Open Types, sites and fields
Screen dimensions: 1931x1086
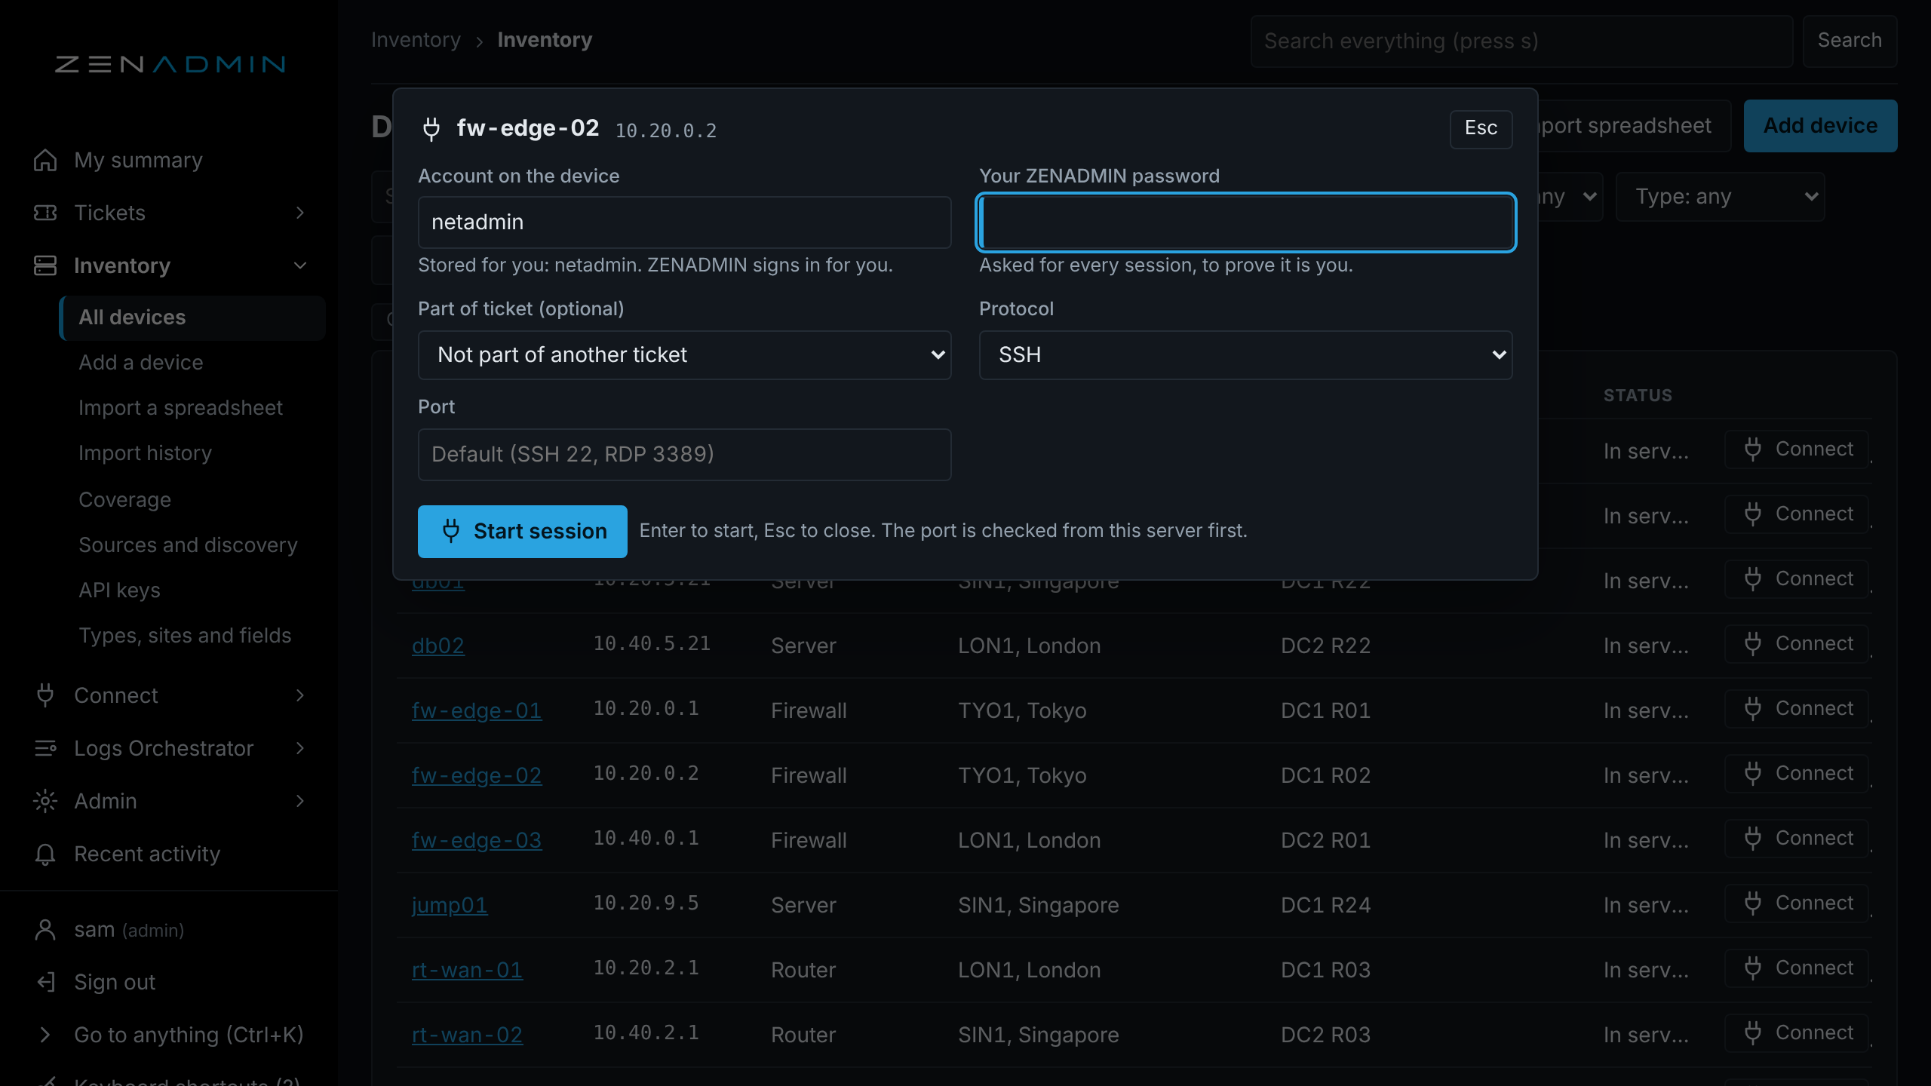[x=185, y=636]
